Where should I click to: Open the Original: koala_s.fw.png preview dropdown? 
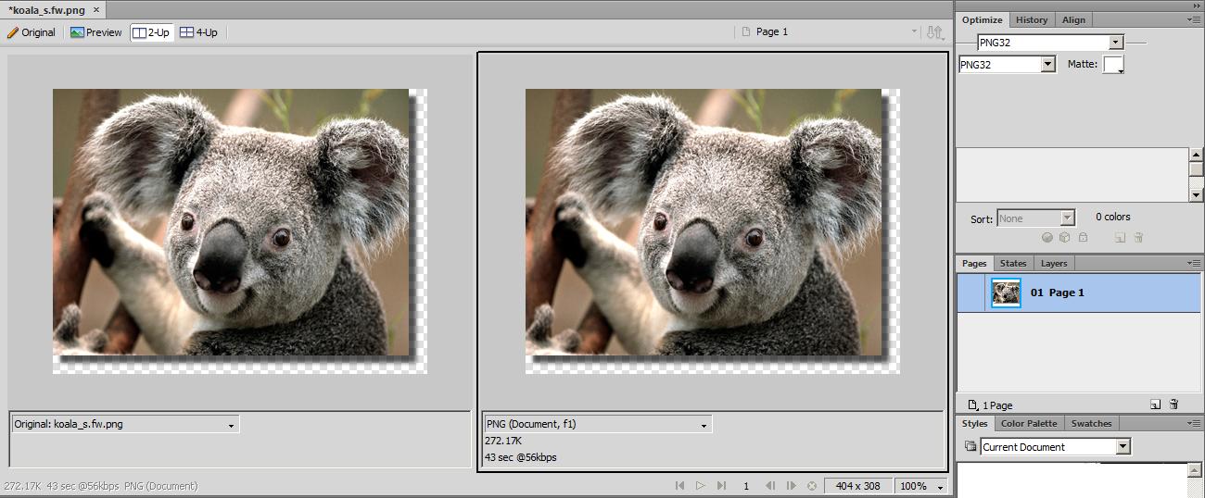(125, 424)
